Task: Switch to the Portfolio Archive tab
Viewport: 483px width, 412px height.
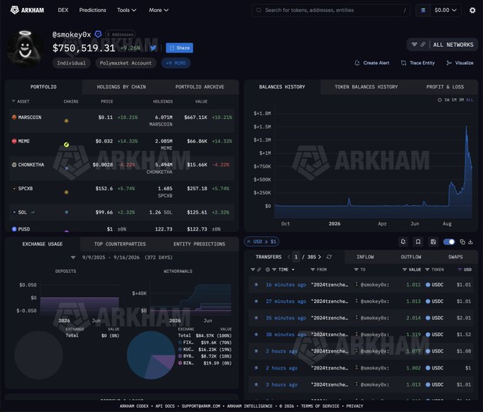Action: (200, 87)
